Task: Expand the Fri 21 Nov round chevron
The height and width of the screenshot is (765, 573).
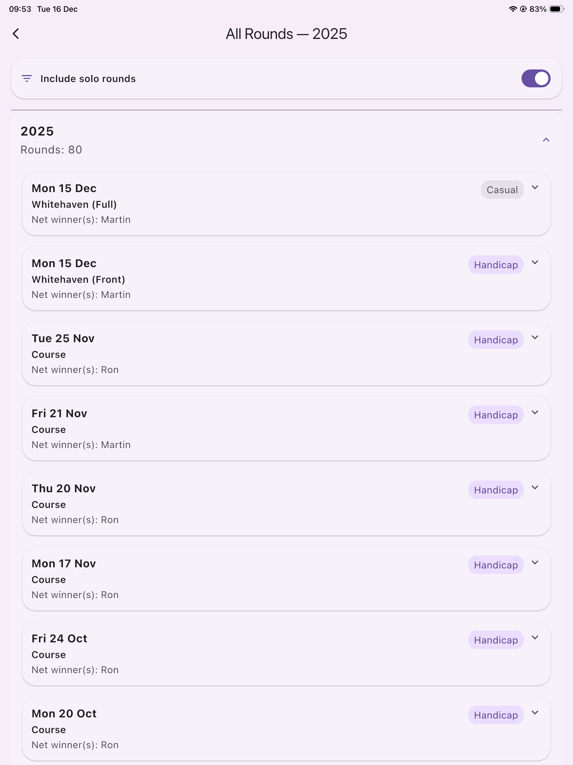Action: (535, 412)
